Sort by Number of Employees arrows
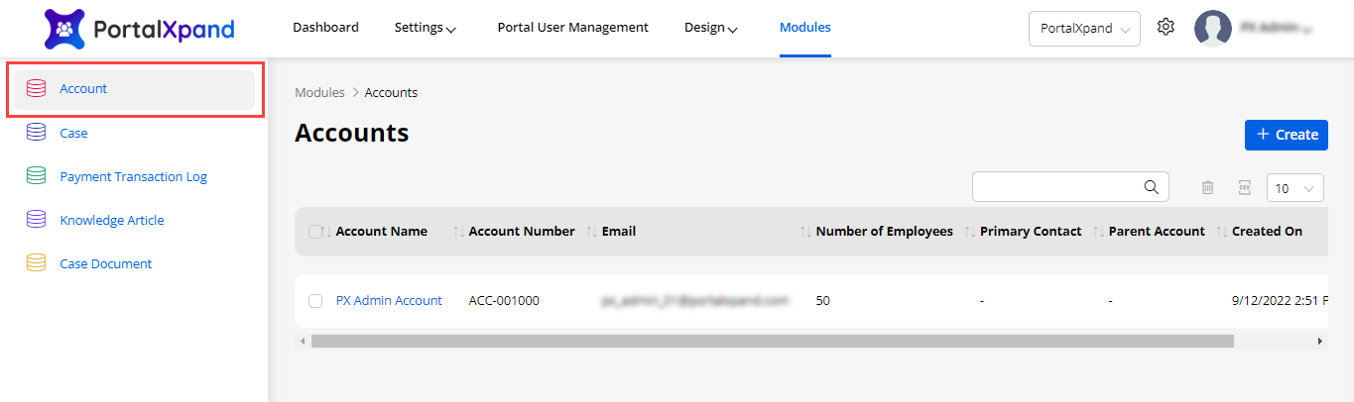The image size is (1354, 402). point(805,232)
